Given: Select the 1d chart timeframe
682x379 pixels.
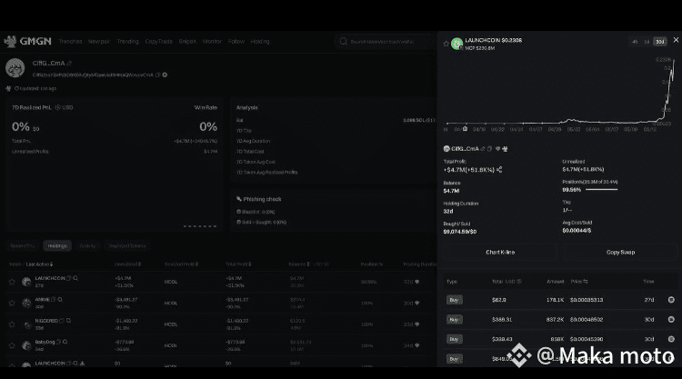Looking at the screenshot, I should 647,42.
